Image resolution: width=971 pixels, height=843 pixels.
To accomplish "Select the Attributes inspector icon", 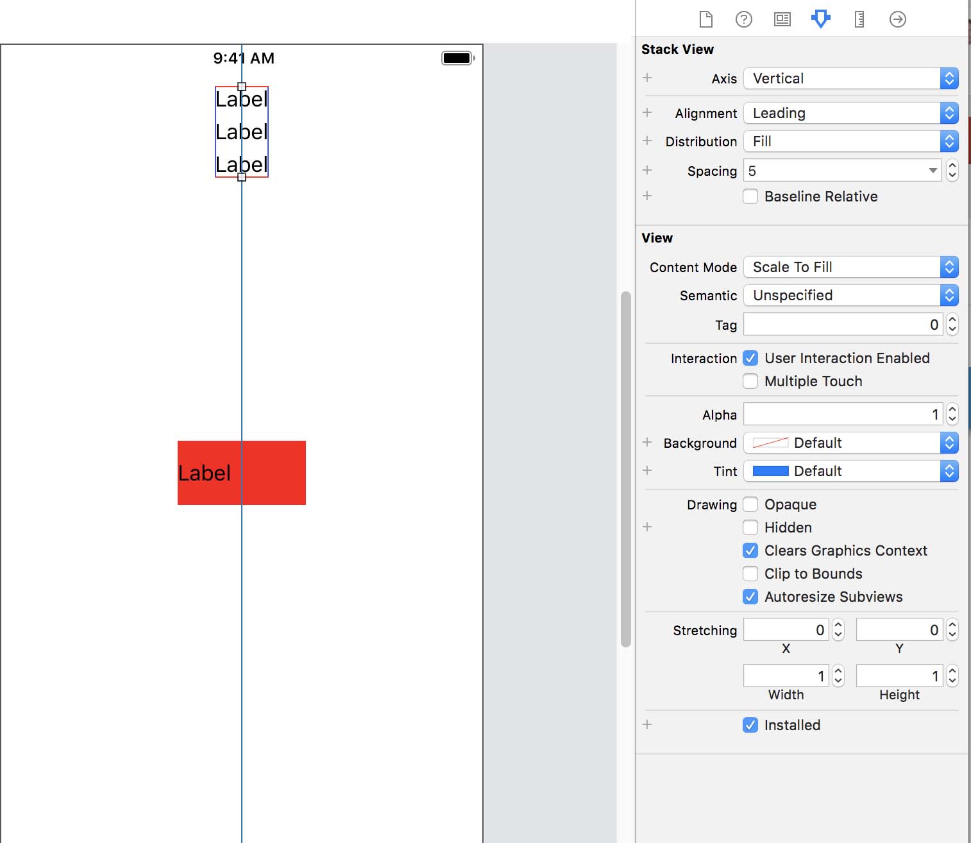I will (821, 19).
